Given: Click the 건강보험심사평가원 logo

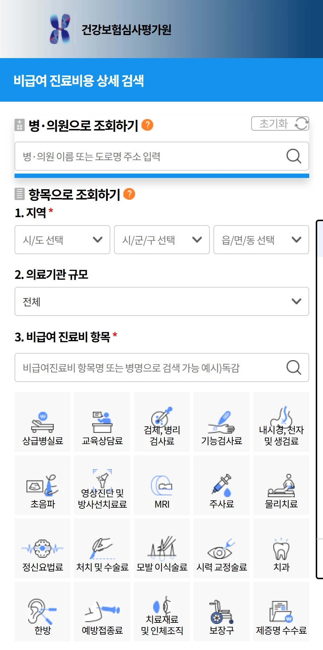Looking at the screenshot, I should pos(60,29).
